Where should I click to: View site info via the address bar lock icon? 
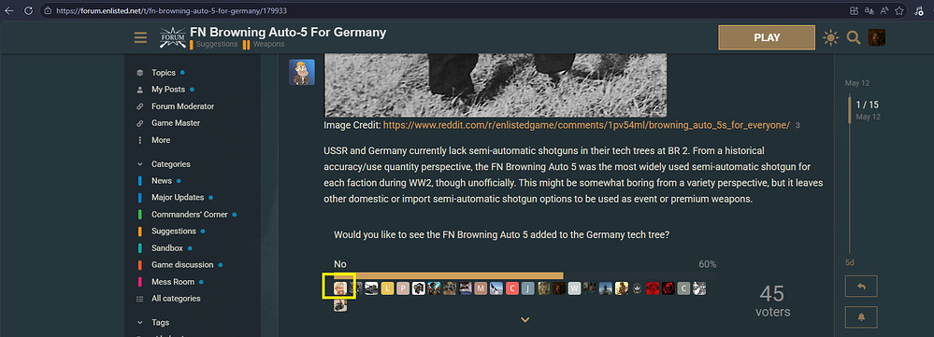48,10
